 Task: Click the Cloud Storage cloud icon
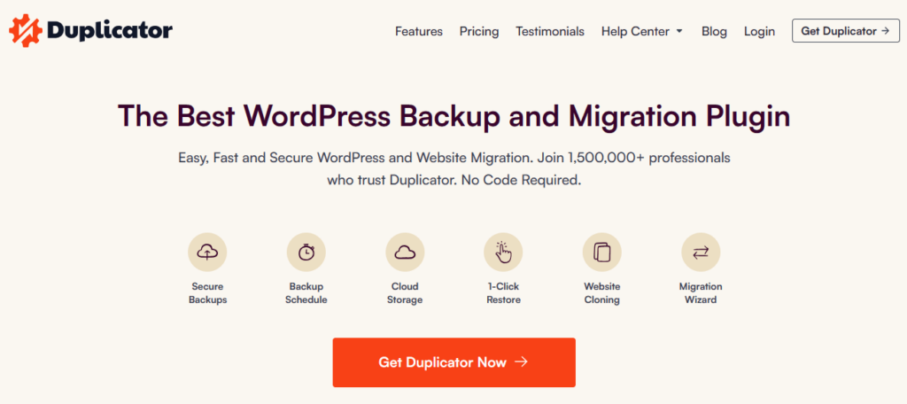pos(405,252)
